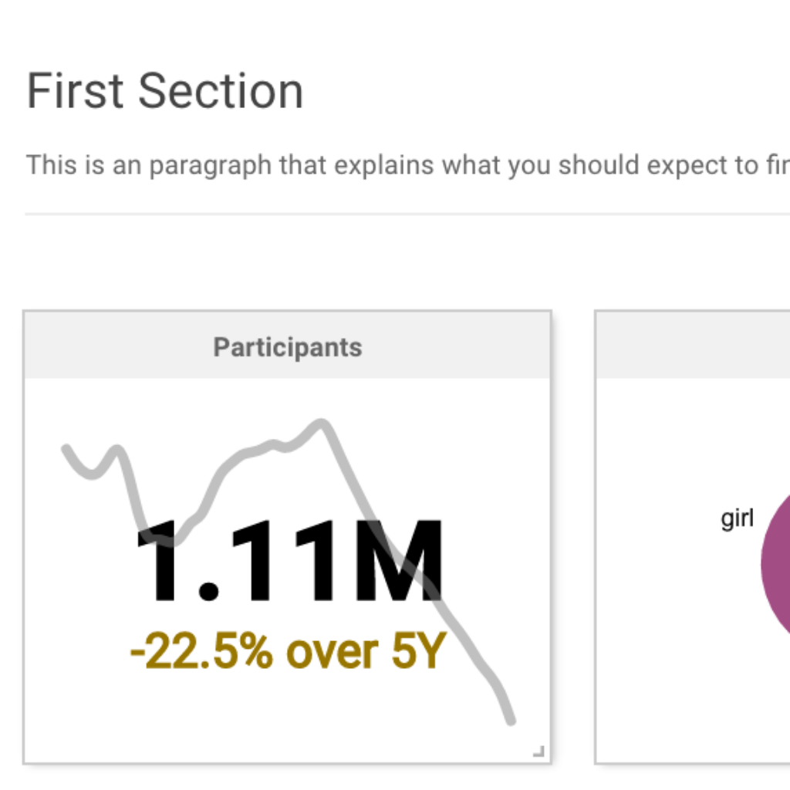Select the First Section heading
Screen dimensions: 790x790
click(165, 91)
